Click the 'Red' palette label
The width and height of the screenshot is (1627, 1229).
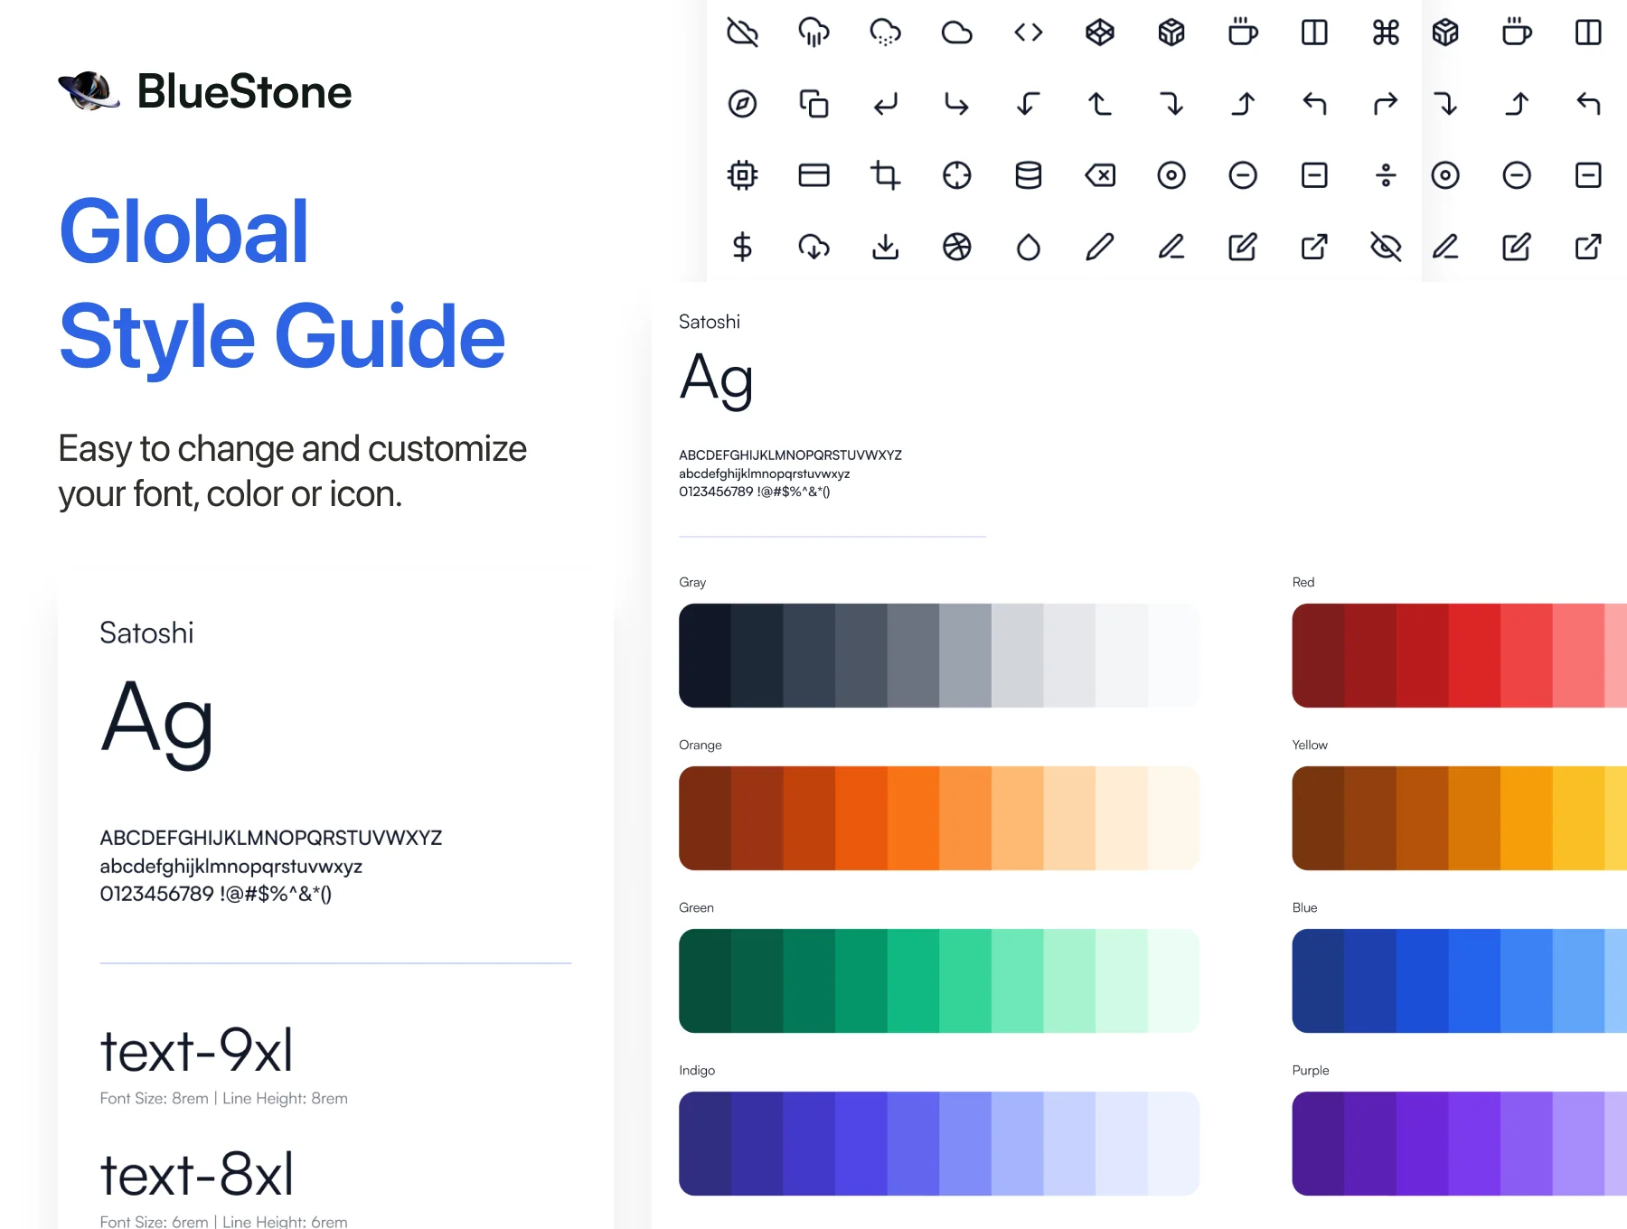(x=1303, y=582)
